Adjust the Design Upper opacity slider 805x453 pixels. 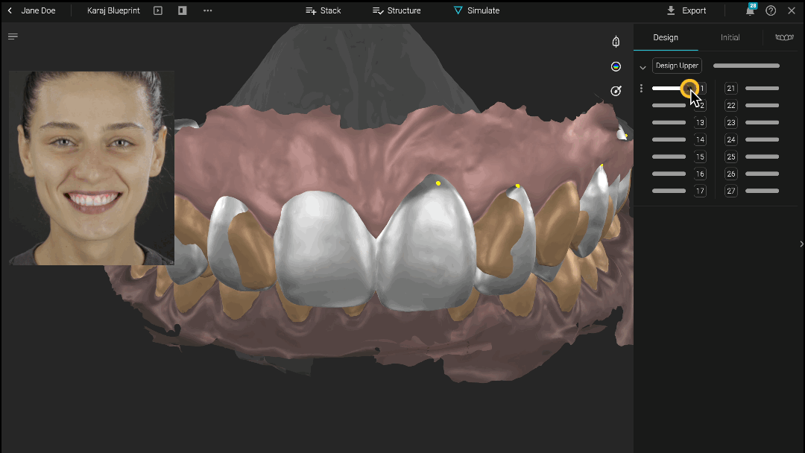(746, 66)
